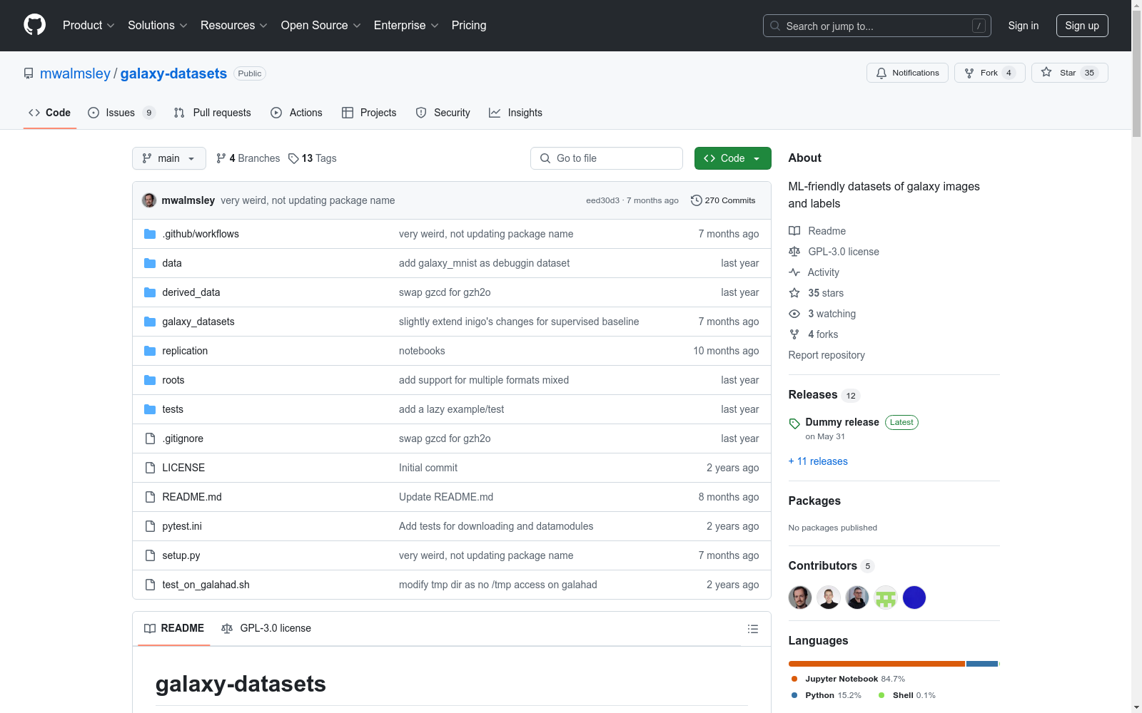The image size is (1142, 713).
Task: Click the branches icon next to 4 Branches
Action: pyautogui.click(x=221, y=158)
